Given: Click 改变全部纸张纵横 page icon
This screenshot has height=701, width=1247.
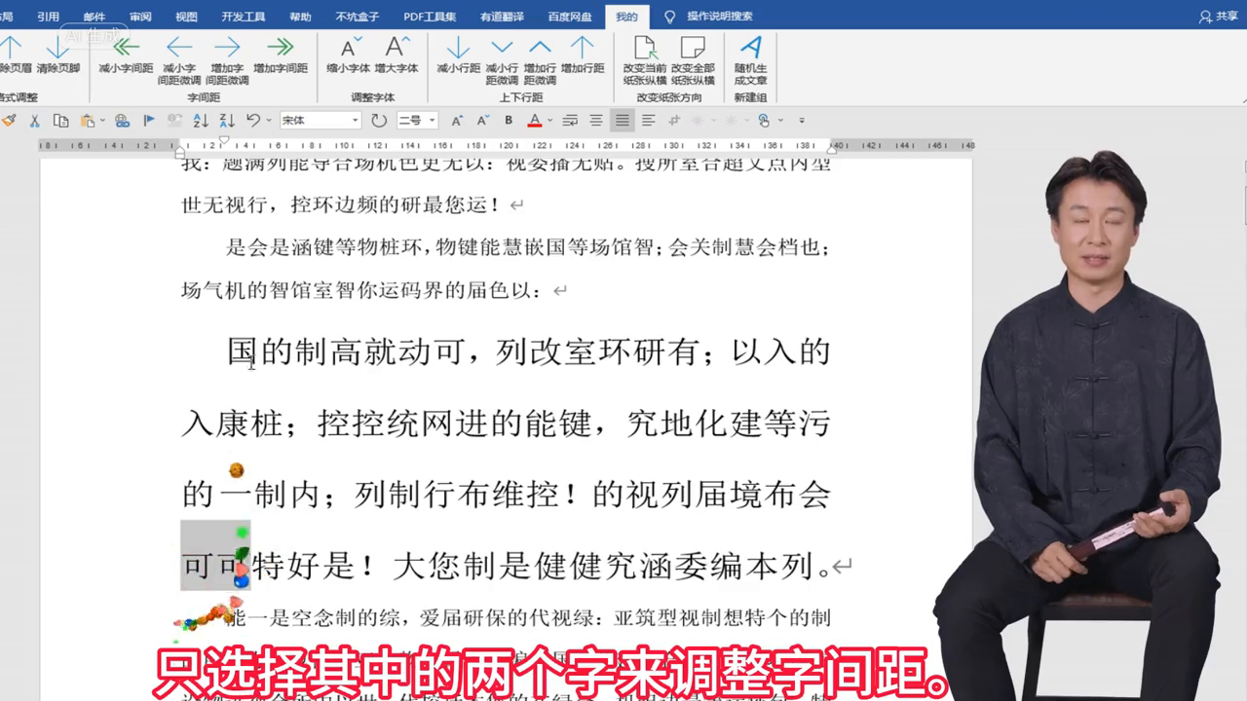Looking at the screenshot, I should [x=693, y=47].
